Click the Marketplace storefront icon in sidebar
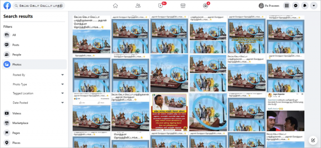Viewport: 321px width, 148px height. [x=7, y=123]
